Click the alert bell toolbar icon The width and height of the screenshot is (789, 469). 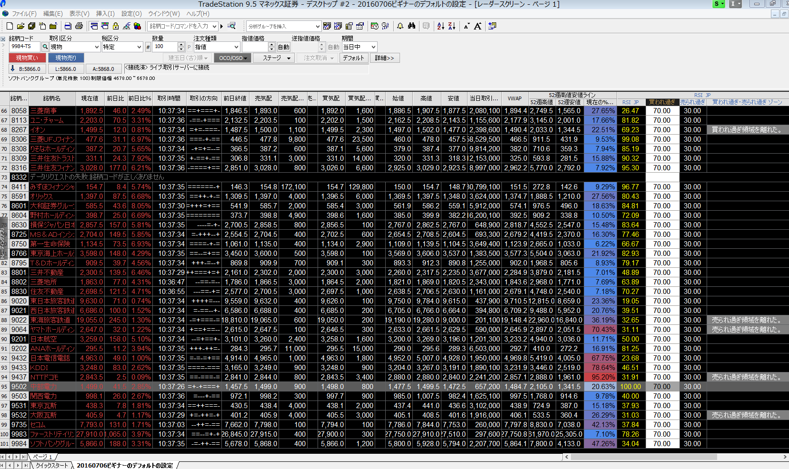(x=400, y=26)
